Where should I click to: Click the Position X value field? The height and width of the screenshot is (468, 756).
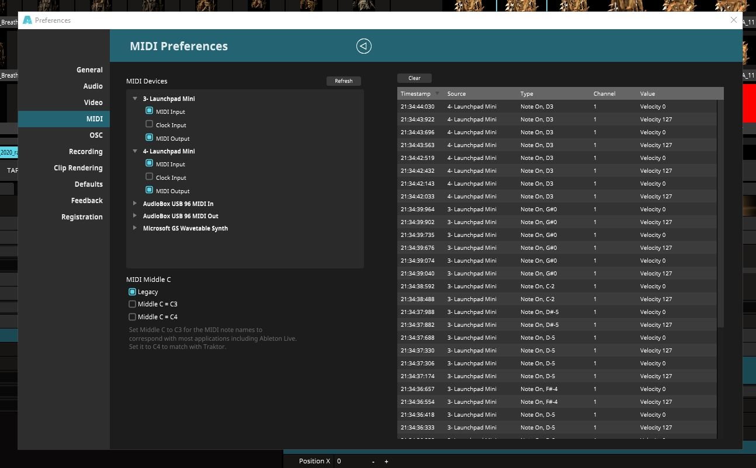pyautogui.click(x=351, y=462)
